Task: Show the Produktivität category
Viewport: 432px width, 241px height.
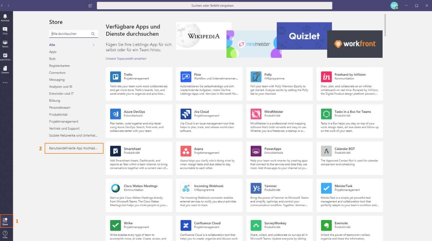Action: pyautogui.click(x=58, y=114)
